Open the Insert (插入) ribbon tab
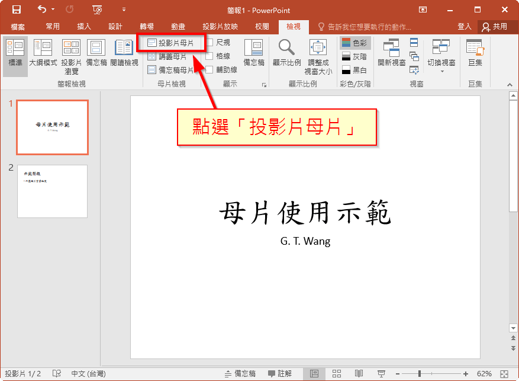Screen dimensions: 519x381 tap(84, 27)
